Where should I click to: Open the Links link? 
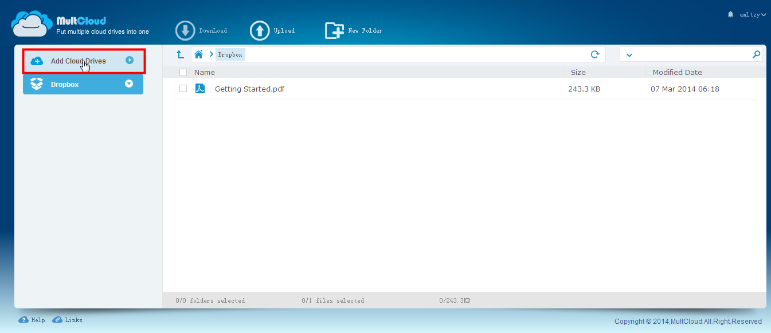click(73, 320)
